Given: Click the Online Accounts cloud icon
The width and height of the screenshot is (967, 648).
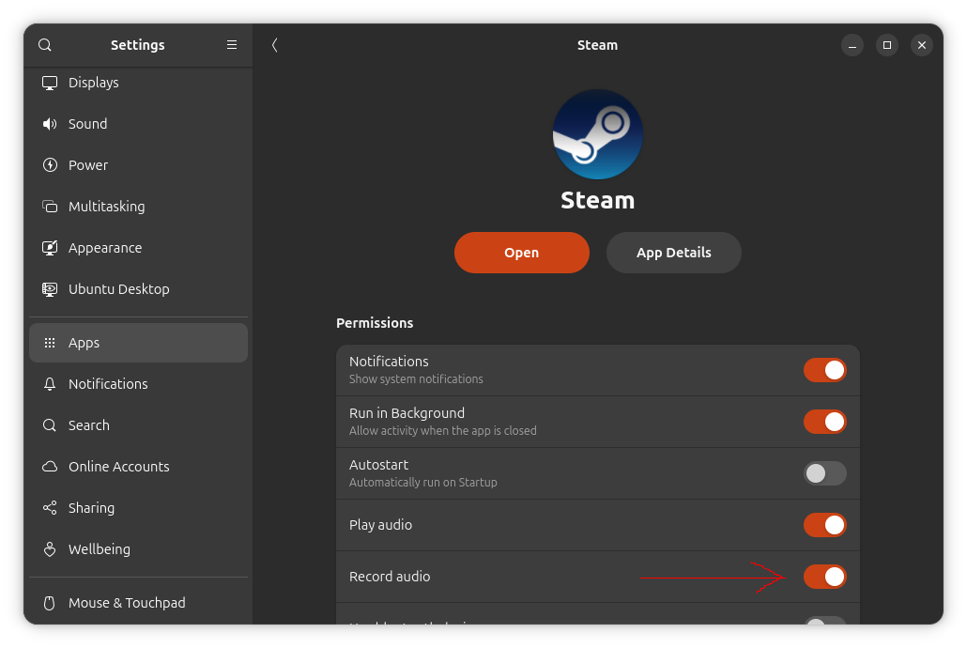Looking at the screenshot, I should tap(51, 467).
